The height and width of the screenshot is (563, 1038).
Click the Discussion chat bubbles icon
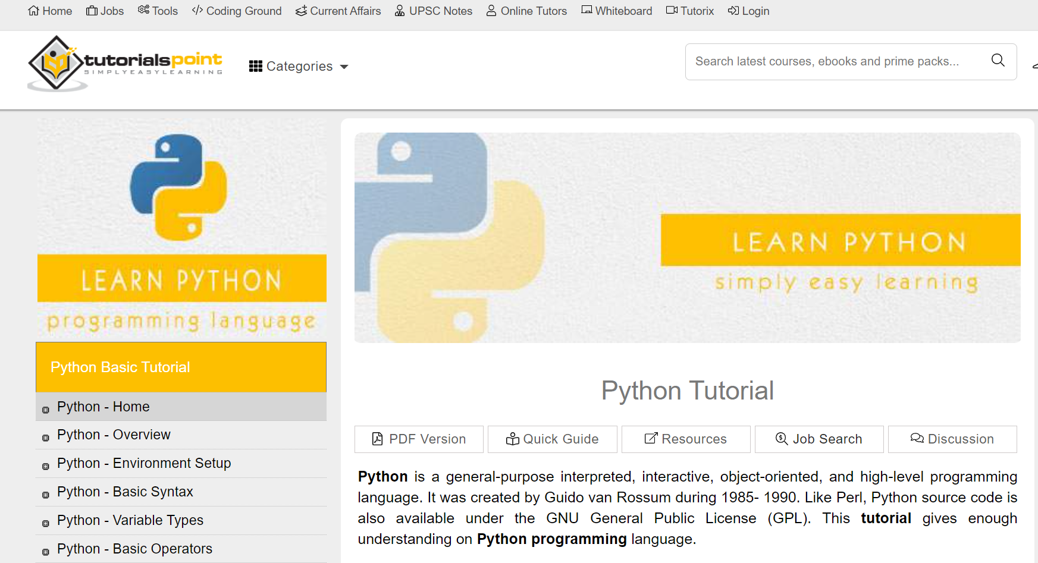pos(917,438)
